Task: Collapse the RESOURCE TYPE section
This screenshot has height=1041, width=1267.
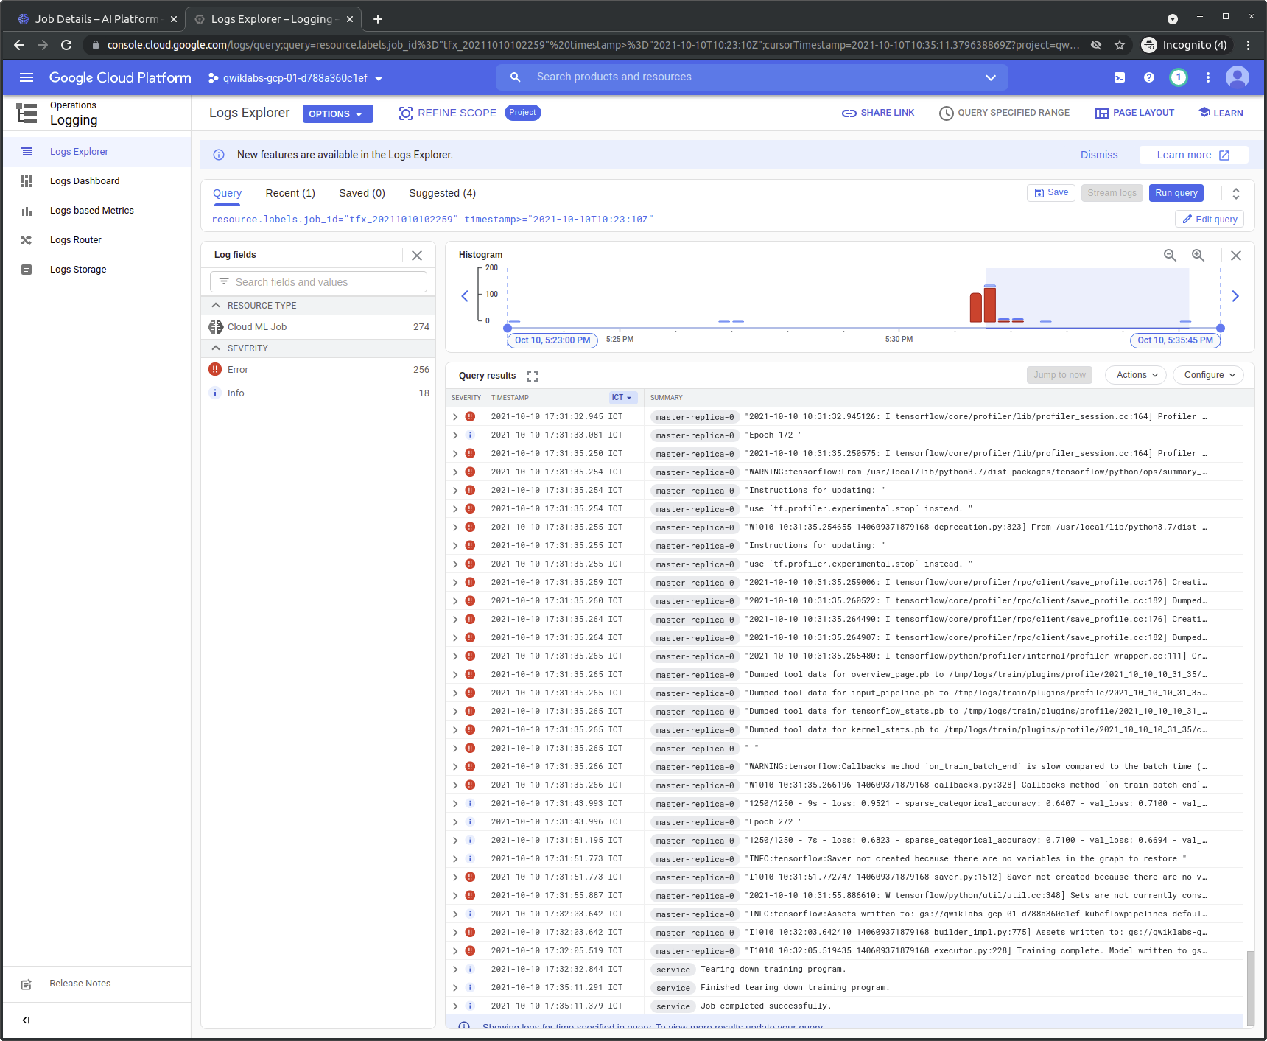Action: pyautogui.click(x=216, y=305)
